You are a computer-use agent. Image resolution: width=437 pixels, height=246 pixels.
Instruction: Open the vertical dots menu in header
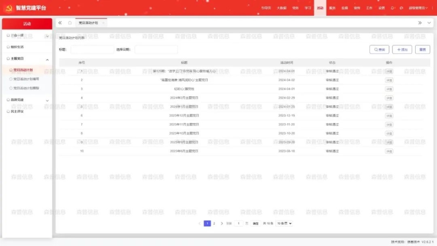click(433, 8)
